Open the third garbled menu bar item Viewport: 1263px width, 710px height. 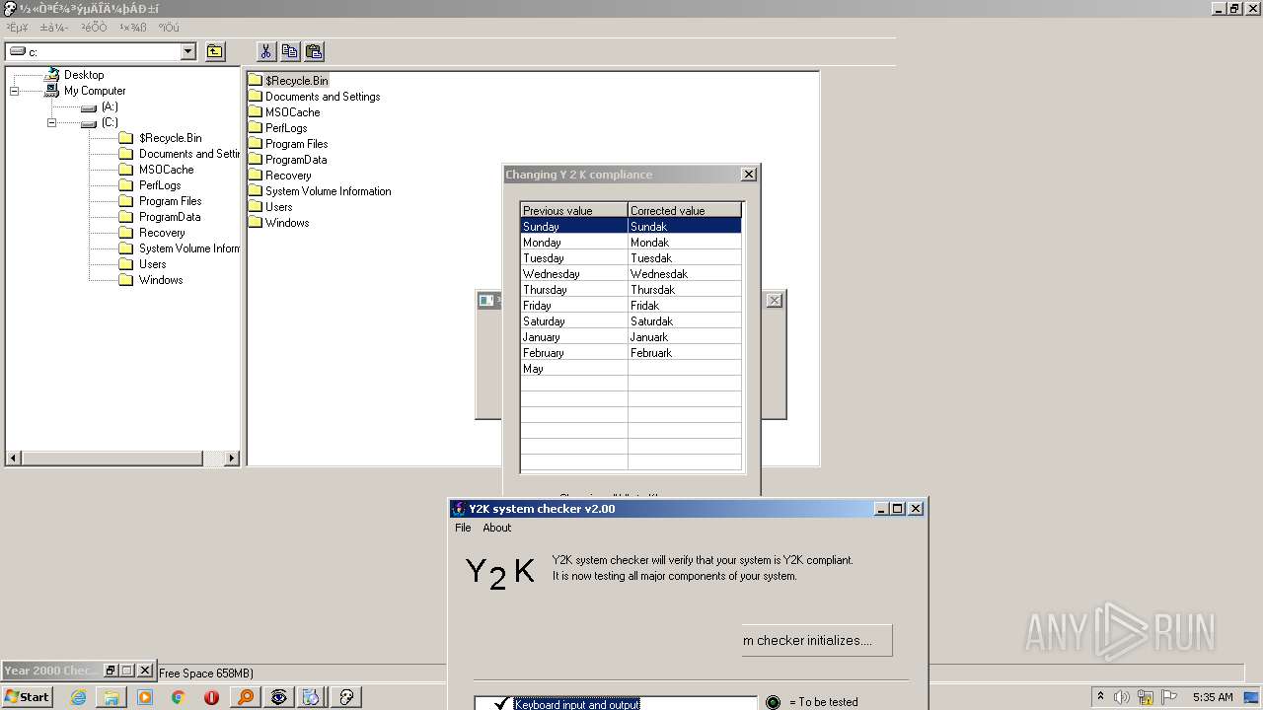click(94, 28)
